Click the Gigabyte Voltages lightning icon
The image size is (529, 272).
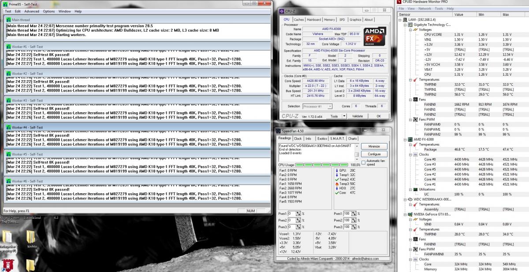click(415, 29)
